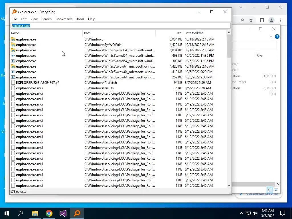Open taskbar search magnifier

pyautogui.click(x=21, y=213)
